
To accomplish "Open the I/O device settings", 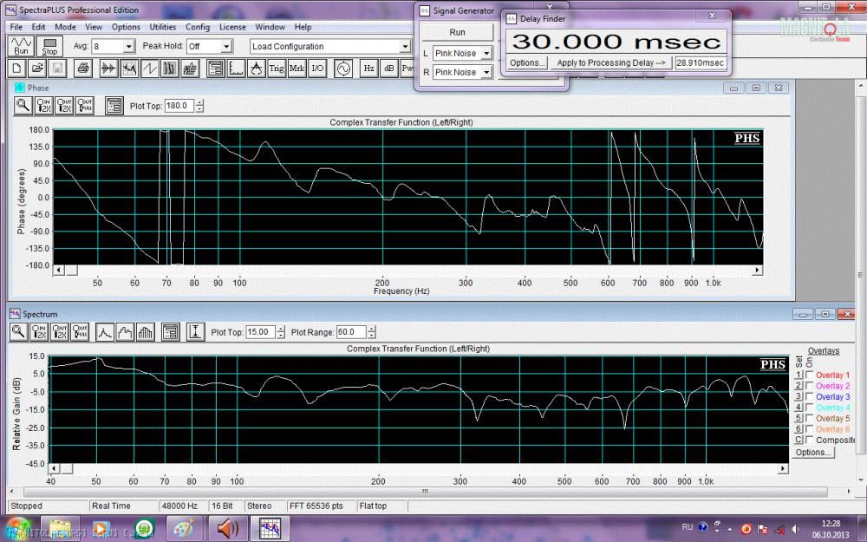I will [317, 69].
